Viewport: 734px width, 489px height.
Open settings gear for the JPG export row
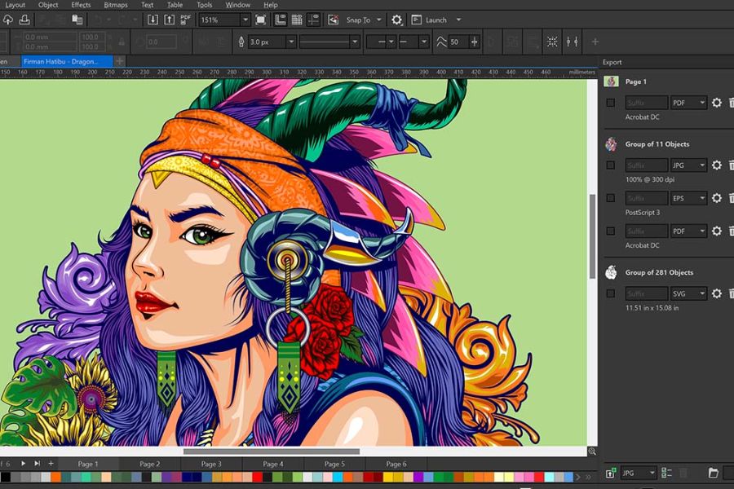coord(716,165)
